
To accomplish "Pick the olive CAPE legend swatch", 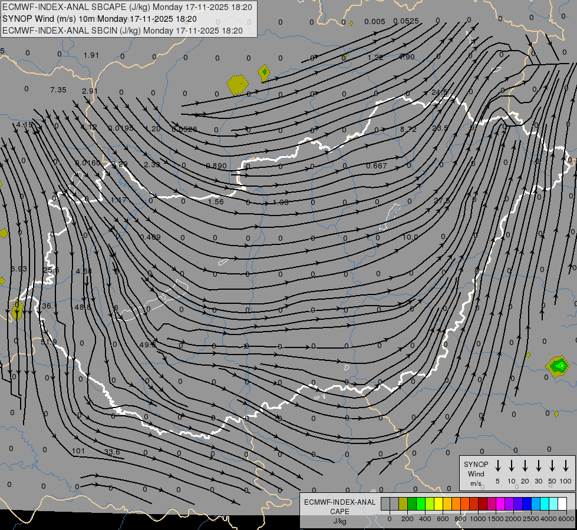I will click(x=403, y=503).
